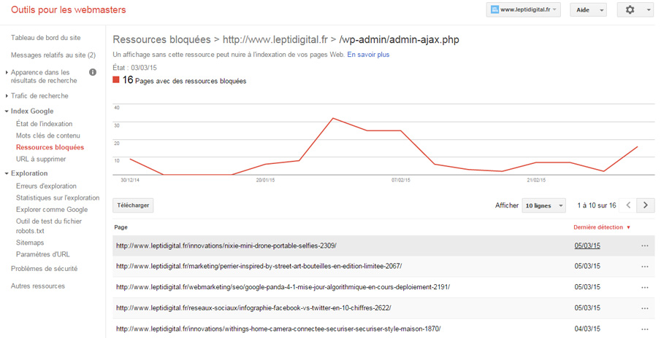Select the google-panda-4-1-mise-jour URL

point(283,287)
